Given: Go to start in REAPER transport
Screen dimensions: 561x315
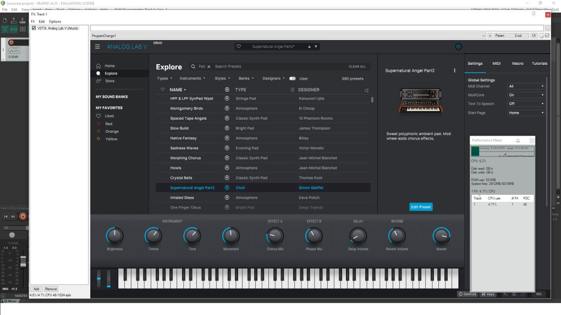Looking at the screenshot, I should pyautogui.click(x=5, y=216).
